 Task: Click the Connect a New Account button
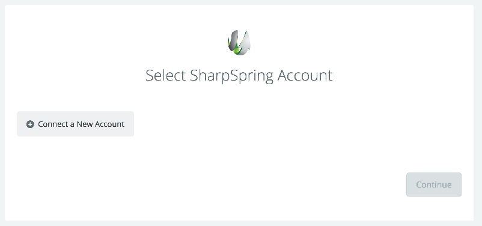coord(75,124)
